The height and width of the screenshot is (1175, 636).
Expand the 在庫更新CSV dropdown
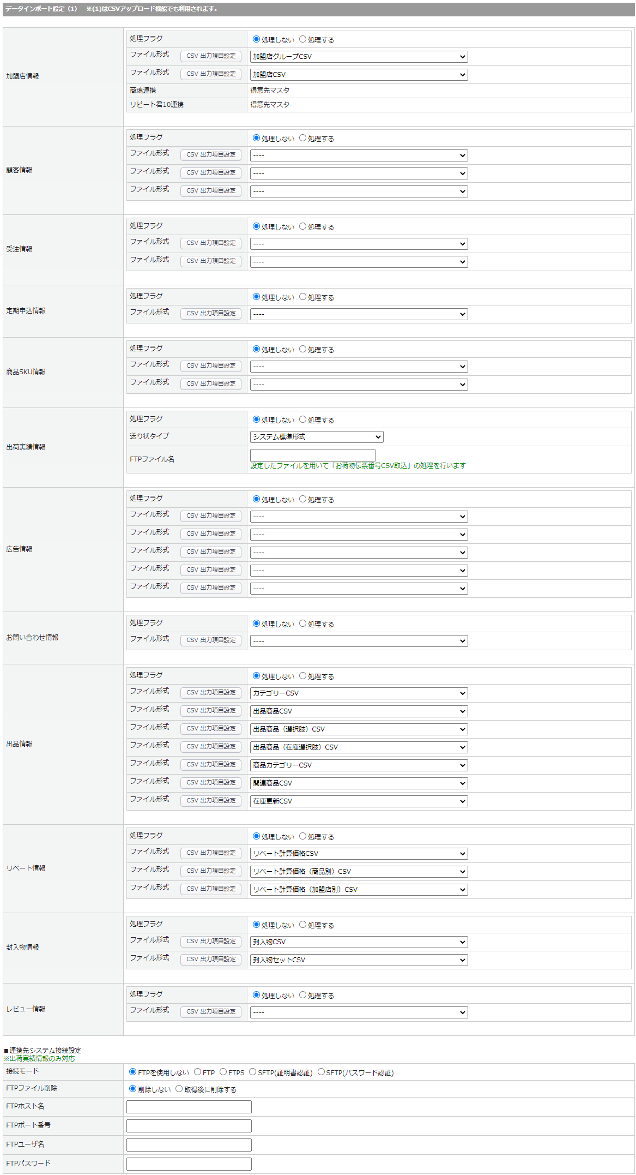point(359,801)
